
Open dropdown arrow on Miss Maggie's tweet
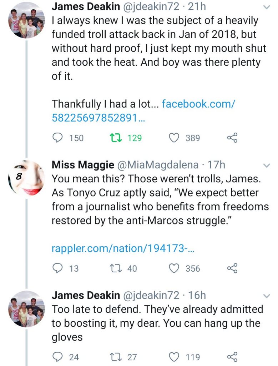266,165
